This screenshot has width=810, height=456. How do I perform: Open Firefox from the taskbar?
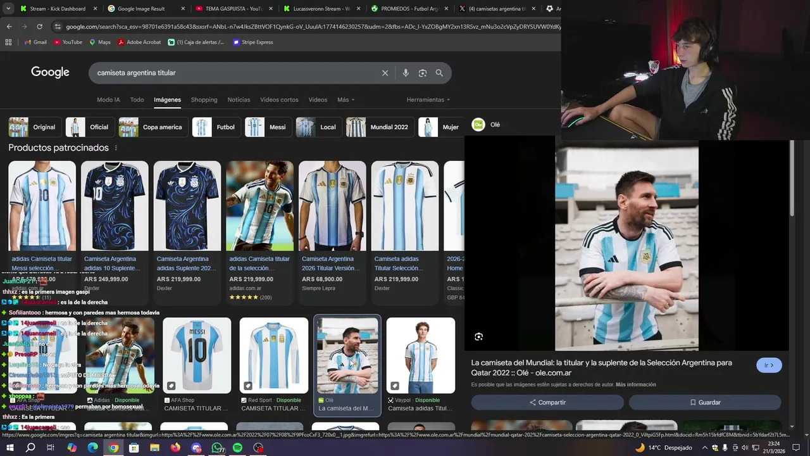(x=175, y=448)
